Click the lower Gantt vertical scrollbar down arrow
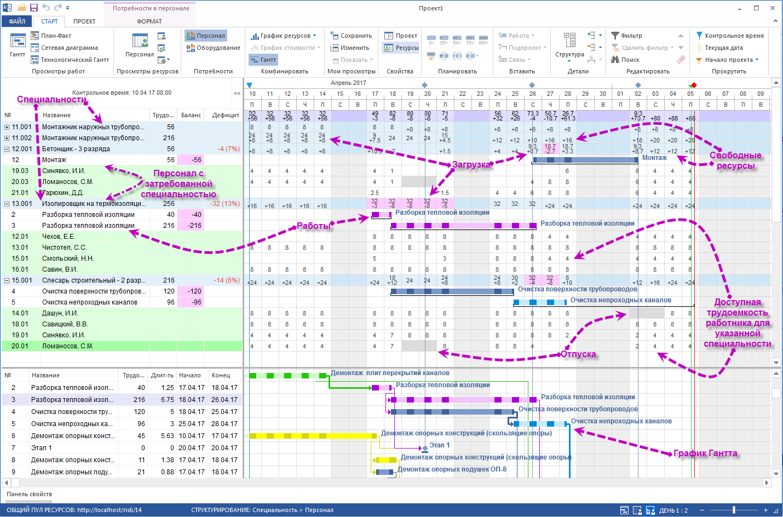 point(776,473)
